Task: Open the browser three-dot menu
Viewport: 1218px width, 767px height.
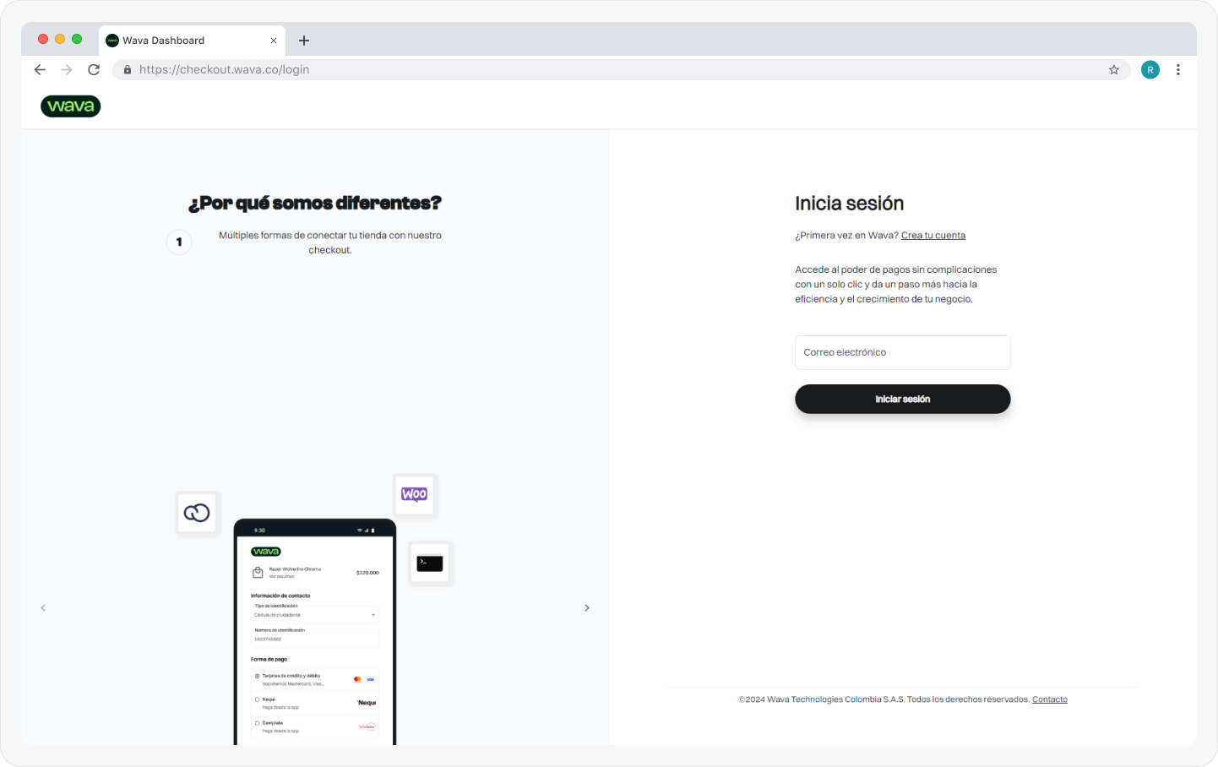Action: (1178, 70)
